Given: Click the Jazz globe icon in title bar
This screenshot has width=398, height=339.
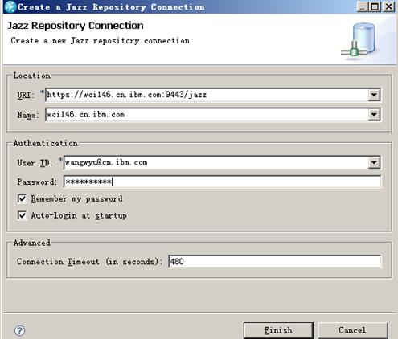Looking at the screenshot, I should (x=10, y=6).
